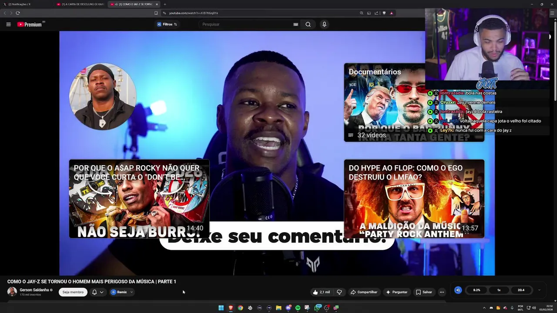Bookmark this page icon in address bar
The height and width of the screenshot is (313, 557).
pyautogui.click(x=156, y=13)
